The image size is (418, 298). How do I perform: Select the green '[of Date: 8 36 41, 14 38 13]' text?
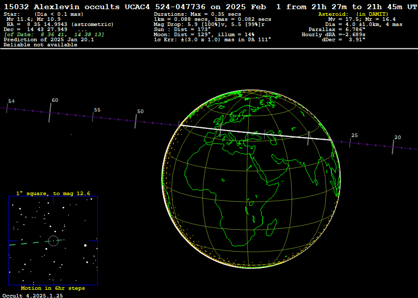(x=54, y=35)
